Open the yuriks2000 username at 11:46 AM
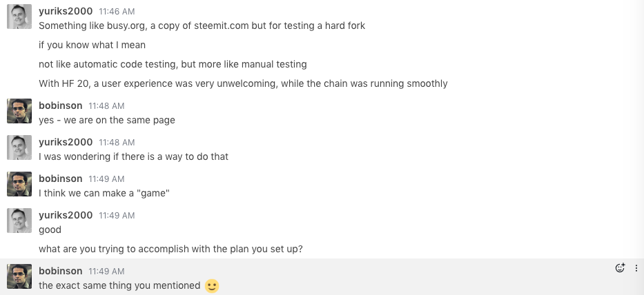 tap(66, 11)
